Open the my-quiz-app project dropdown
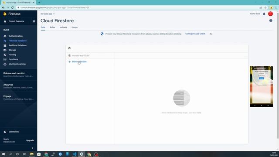 [x=48, y=14]
